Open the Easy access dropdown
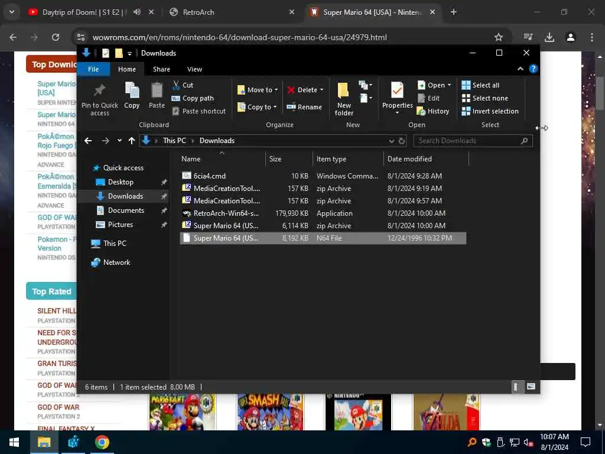 point(365,99)
